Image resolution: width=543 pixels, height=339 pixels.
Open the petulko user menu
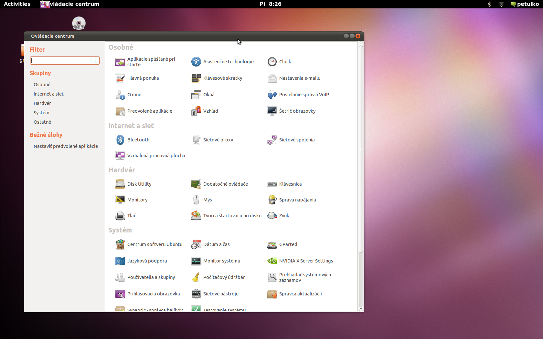tap(525, 4)
